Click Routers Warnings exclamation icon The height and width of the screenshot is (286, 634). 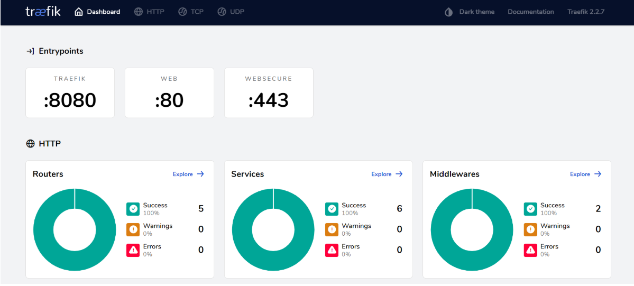point(133,229)
